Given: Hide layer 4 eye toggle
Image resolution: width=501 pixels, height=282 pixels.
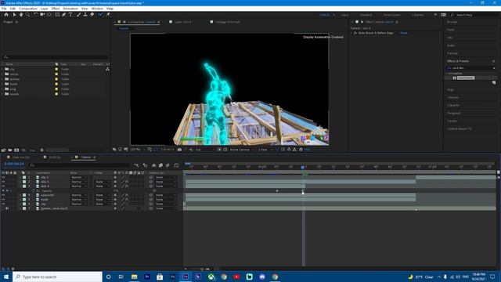Looking at the screenshot, I should 3,195.
